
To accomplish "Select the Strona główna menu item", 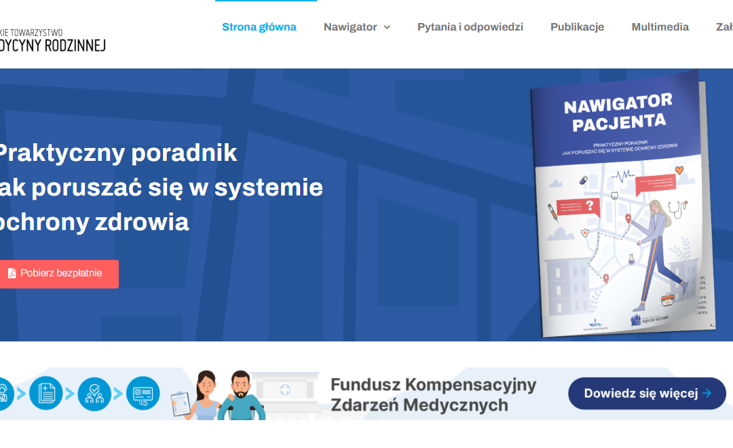I will 259,26.
